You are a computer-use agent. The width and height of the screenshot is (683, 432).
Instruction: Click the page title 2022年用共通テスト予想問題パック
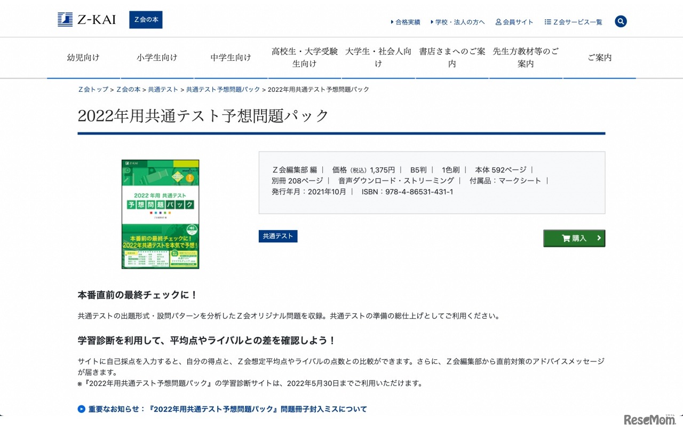(204, 116)
